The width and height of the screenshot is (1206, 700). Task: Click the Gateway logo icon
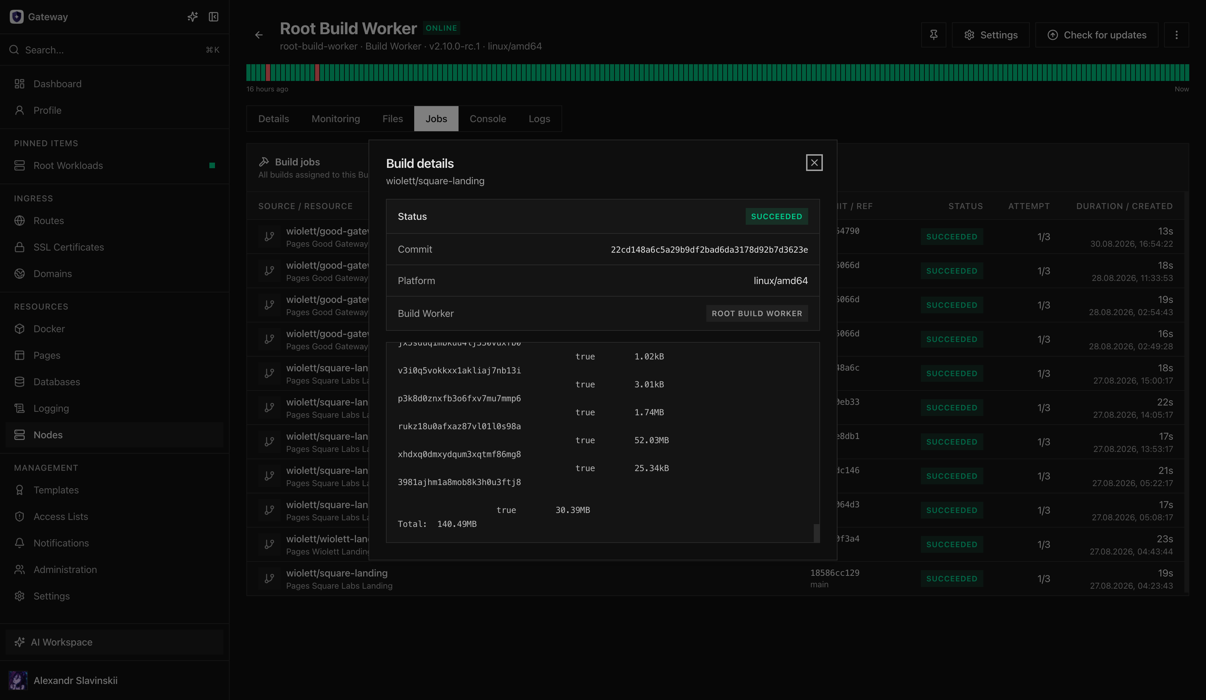click(17, 17)
